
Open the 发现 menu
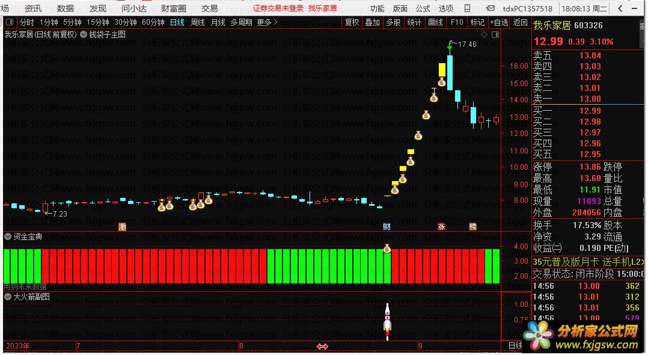tap(98, 8)
